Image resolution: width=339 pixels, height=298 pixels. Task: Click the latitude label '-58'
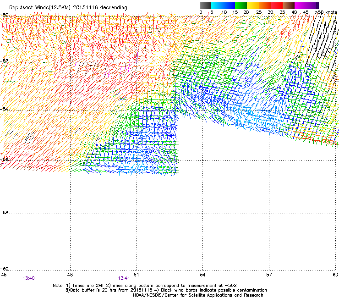(4, 213)
